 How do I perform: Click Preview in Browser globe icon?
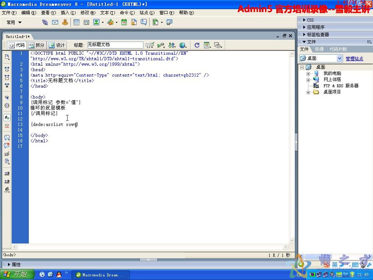(x=182, y=45)
